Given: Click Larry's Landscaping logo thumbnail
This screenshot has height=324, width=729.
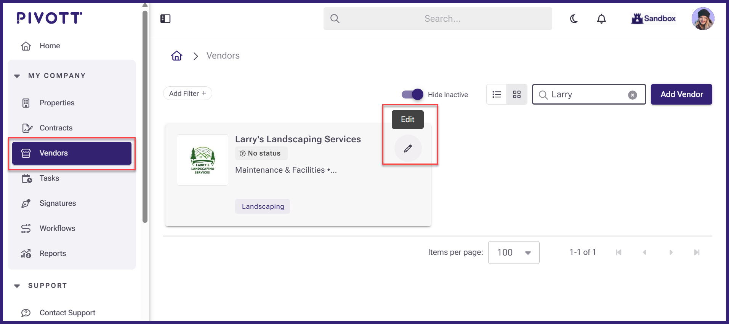Looking at the screenshot, I should coord(202,160).
